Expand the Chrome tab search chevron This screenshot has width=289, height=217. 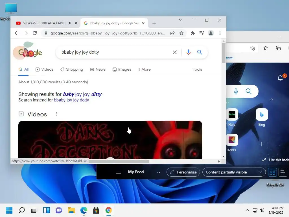(181, 20)
